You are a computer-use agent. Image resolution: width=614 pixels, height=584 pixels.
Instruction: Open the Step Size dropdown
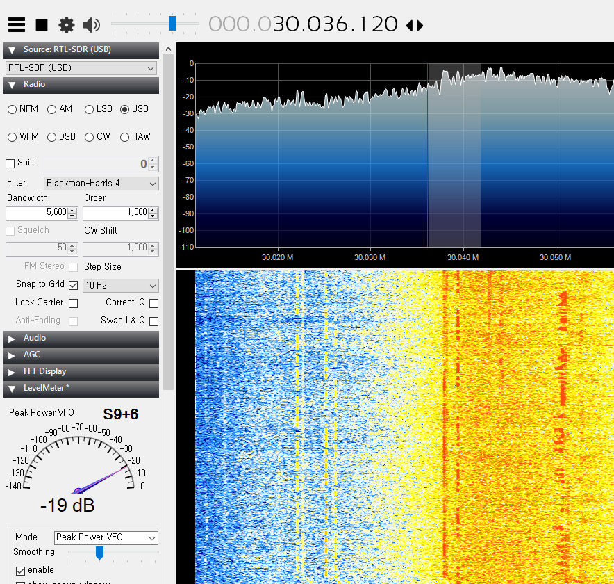pyautogui.click(x=120, y=285)
